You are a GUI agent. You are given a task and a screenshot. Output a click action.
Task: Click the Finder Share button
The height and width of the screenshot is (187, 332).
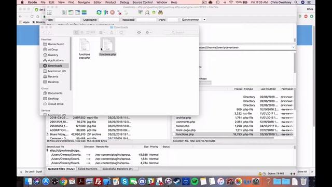tap(112, 32)
